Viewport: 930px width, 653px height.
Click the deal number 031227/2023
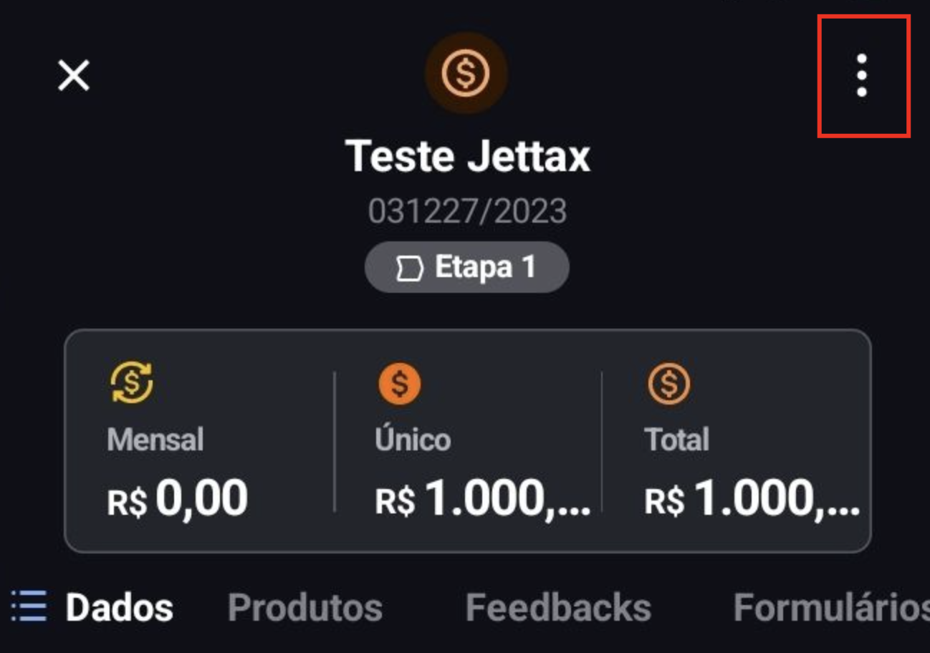(468, 211)
